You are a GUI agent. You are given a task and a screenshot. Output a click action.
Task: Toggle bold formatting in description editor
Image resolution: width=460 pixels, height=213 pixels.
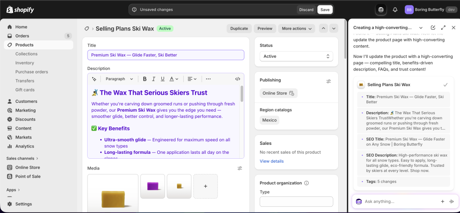point(145,79)
